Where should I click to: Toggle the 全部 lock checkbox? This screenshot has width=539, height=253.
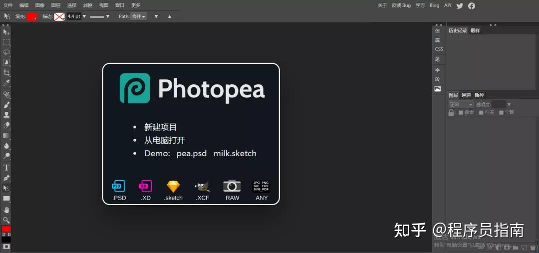click(501, 113)
